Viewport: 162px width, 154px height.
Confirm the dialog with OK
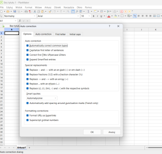(92, 132)
